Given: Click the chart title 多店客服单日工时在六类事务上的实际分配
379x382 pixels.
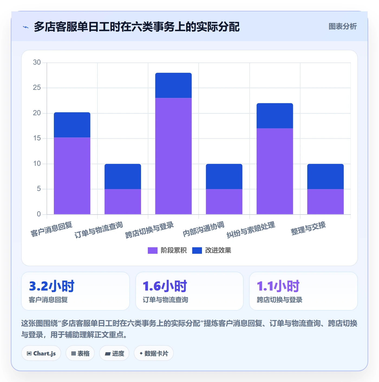Looking at the screenshot, I should pos(137,27).
